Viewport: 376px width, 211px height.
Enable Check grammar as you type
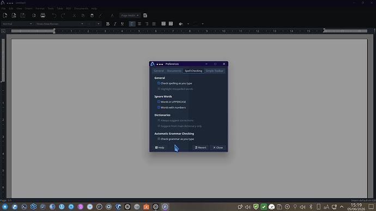(x=159, y=139)
